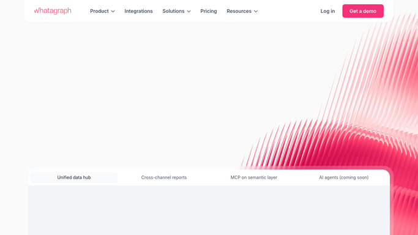Viewport: 418px width, 235px height.
Task: Open the Resources menu label
Action: [x=239, y=11]
